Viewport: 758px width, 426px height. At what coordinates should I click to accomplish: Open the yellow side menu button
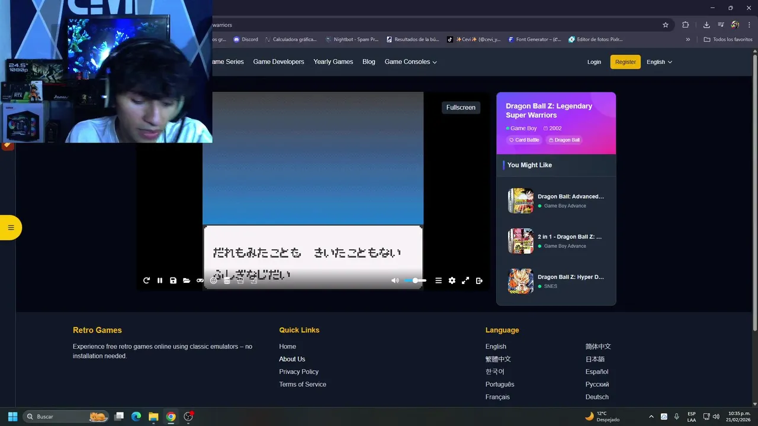coord(11,228)
